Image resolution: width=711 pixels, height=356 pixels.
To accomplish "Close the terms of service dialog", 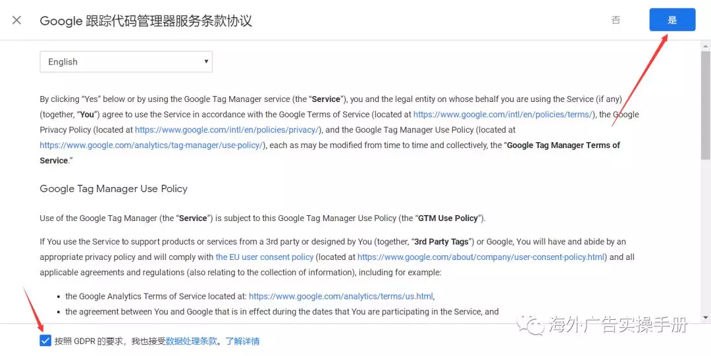I will point(16,20).
